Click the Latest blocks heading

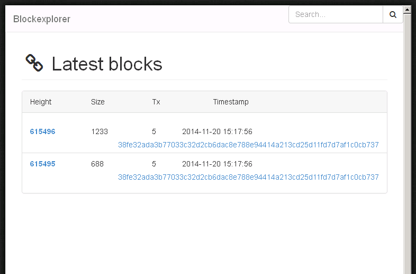pos(107,64)
